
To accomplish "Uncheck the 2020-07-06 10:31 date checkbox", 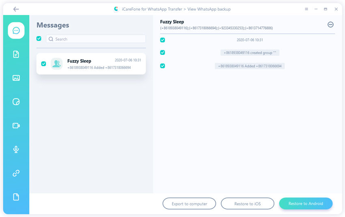I will click(162, 40).
